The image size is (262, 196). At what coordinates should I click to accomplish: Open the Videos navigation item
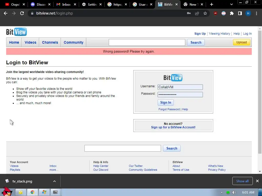[30, 42]
